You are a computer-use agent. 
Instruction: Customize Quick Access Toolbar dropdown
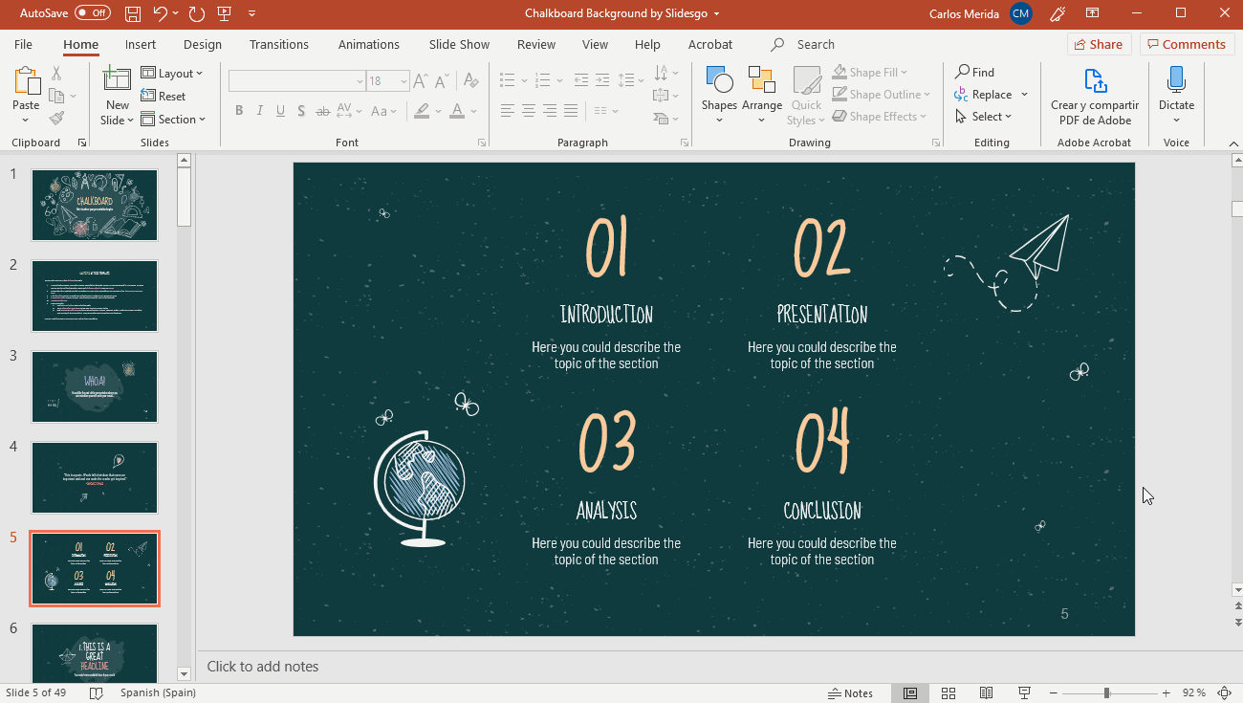point(252,13)
